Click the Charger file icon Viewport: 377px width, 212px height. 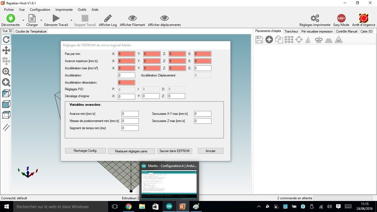click(x=32, y=18)
